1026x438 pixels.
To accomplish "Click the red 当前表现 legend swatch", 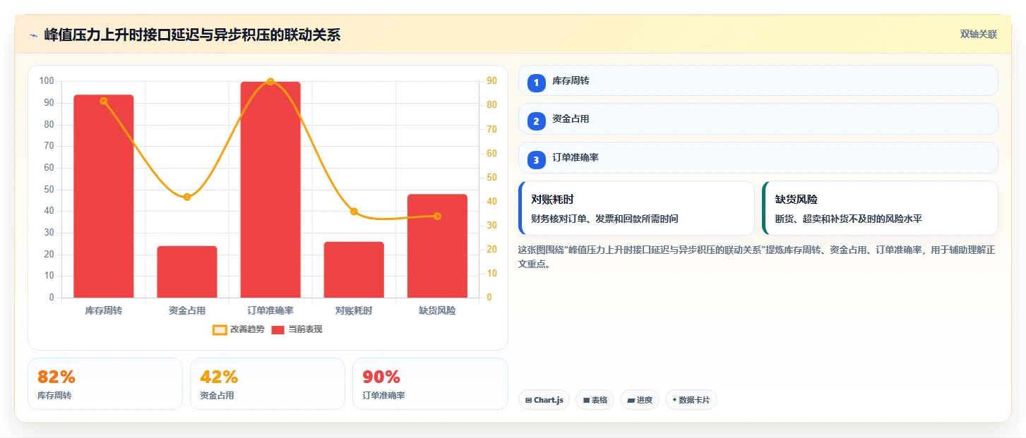I will [278, 329].
